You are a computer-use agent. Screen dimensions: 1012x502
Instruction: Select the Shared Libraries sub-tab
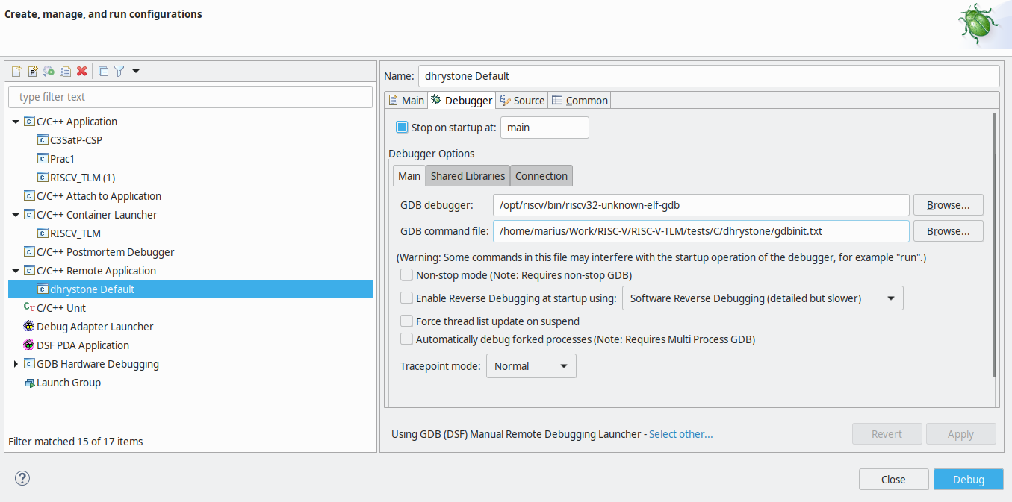click(468, 176)
